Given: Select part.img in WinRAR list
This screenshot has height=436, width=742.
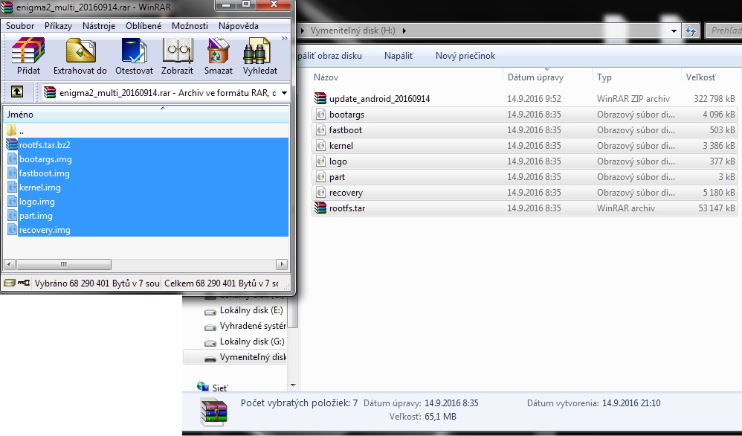Looking at the screenshot, I should (x=146, y=216).
